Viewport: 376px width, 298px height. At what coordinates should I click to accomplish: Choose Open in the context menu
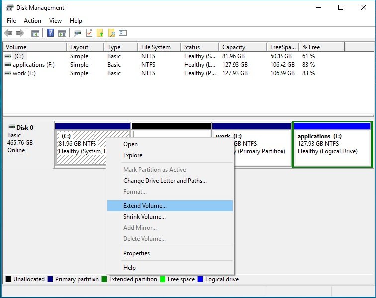tap(170, 144)
